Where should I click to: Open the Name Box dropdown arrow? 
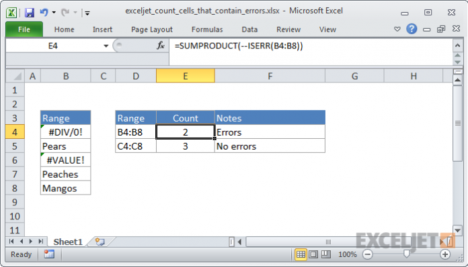tap(106, 46)
